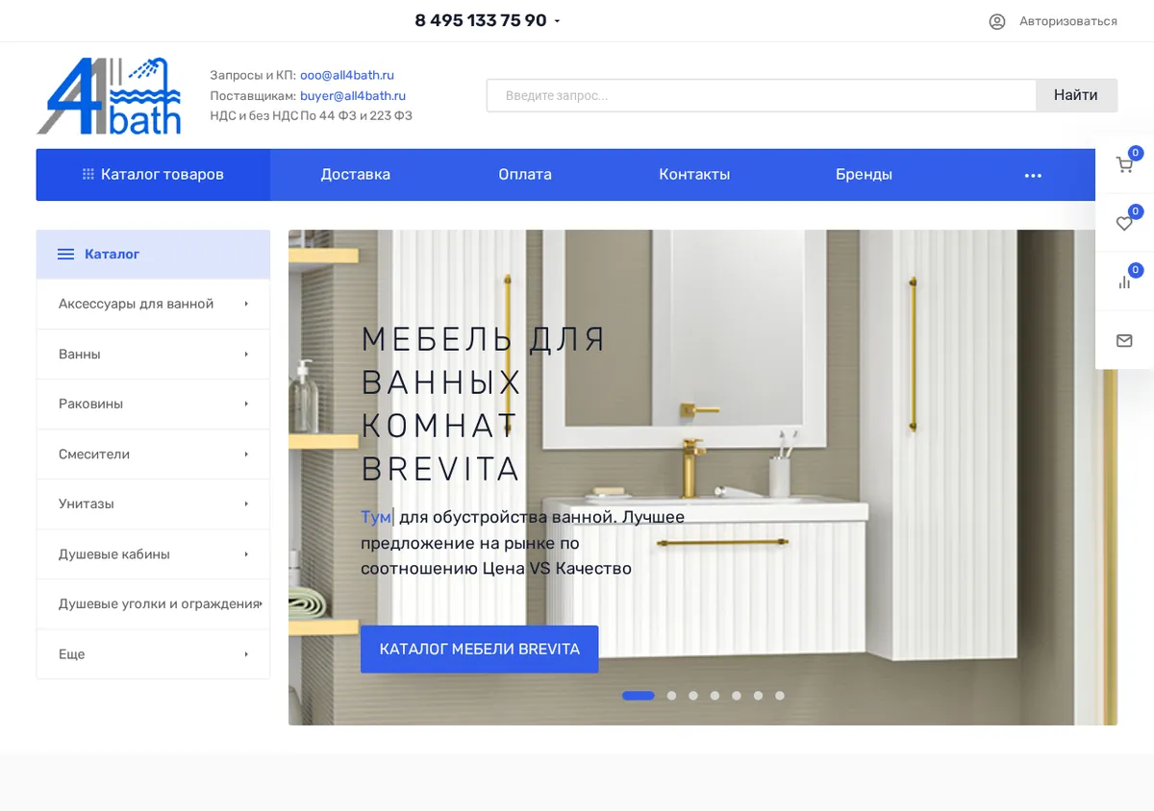Screen dimensions: 1154x811
Task: Click the buyer@all4bath.ru email link
Action: click(x=353, y=96)
